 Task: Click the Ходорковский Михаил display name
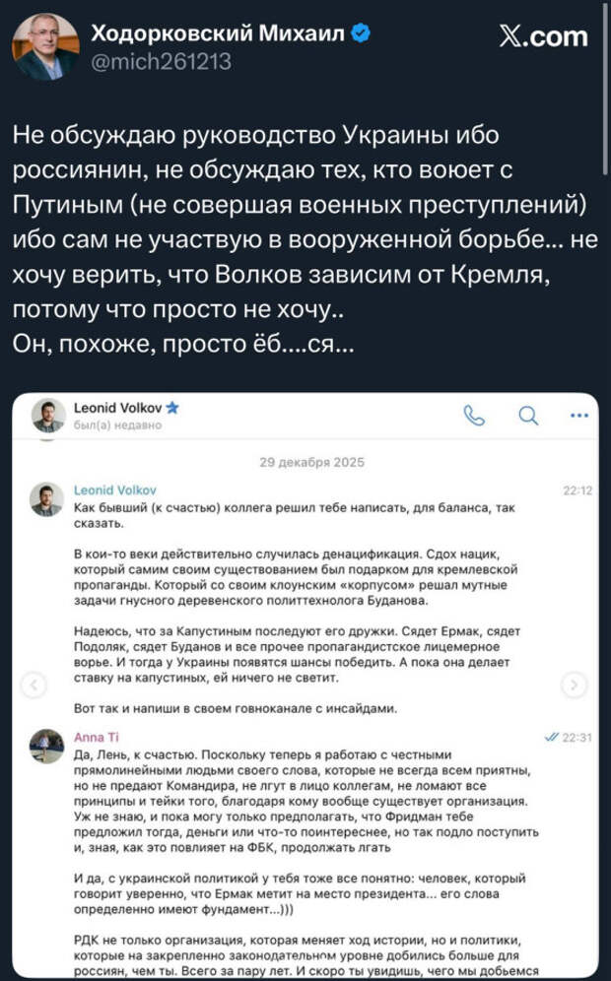pos(218,35)
